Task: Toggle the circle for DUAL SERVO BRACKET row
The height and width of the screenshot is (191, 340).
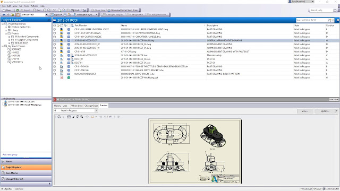Action: pyautogui.click(x=54, y=74)
